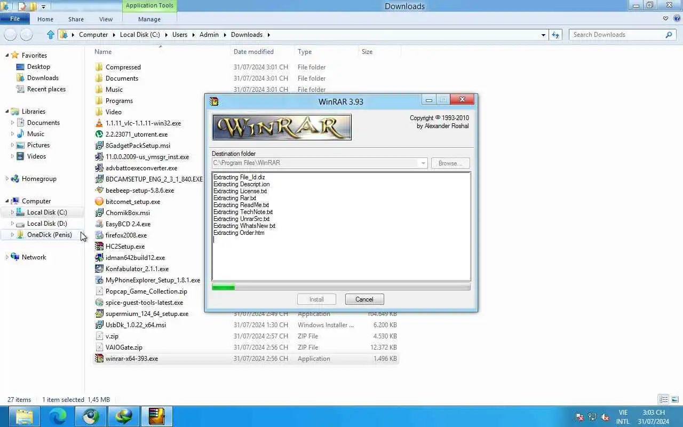Expand the ribbon with the chevron
This screenshot has width=683, height=427.
tap(665, 19)
